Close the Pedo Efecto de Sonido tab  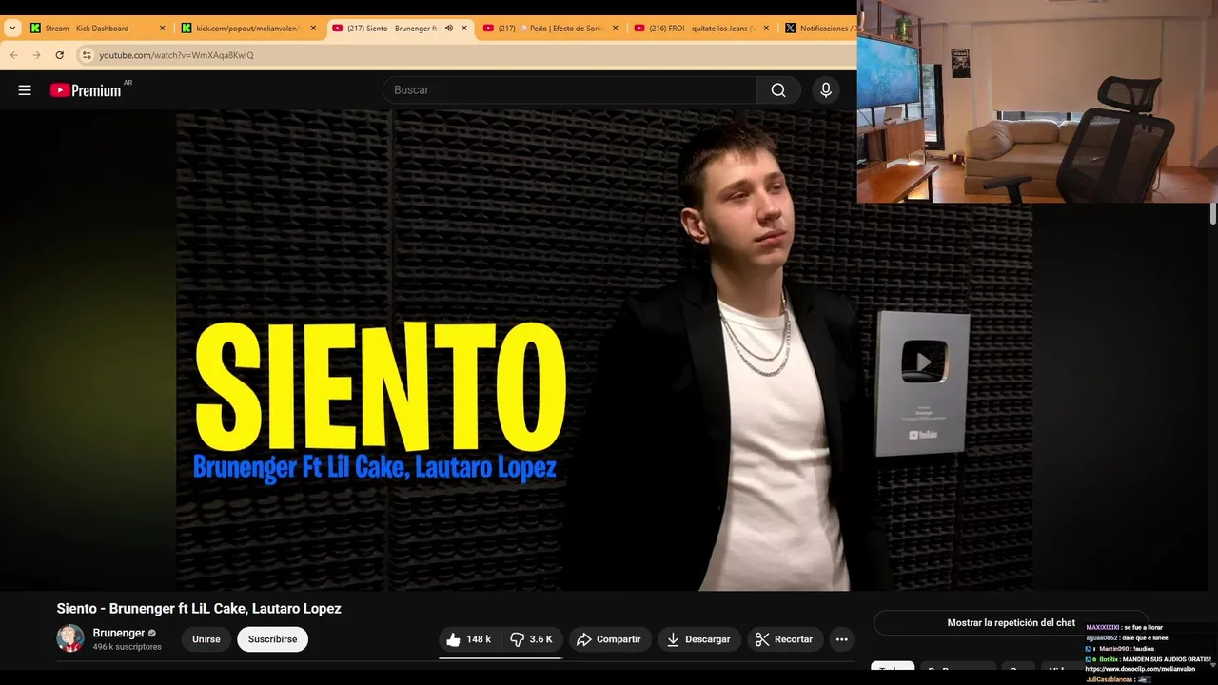(x=616, y=29)
